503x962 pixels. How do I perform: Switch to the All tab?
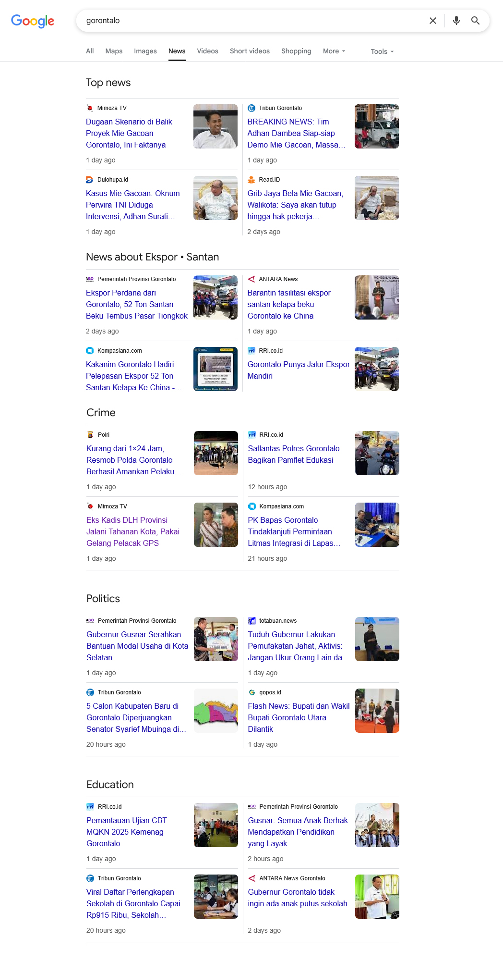90,51
